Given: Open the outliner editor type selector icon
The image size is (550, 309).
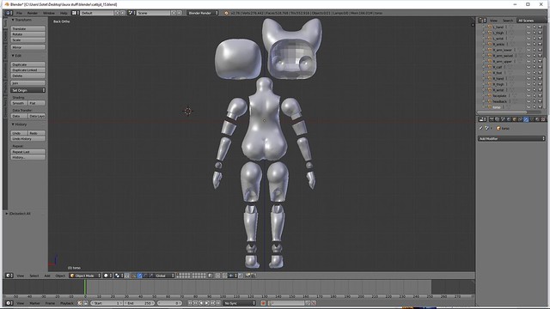Looking at the screenshot, I should click(483, 21).
